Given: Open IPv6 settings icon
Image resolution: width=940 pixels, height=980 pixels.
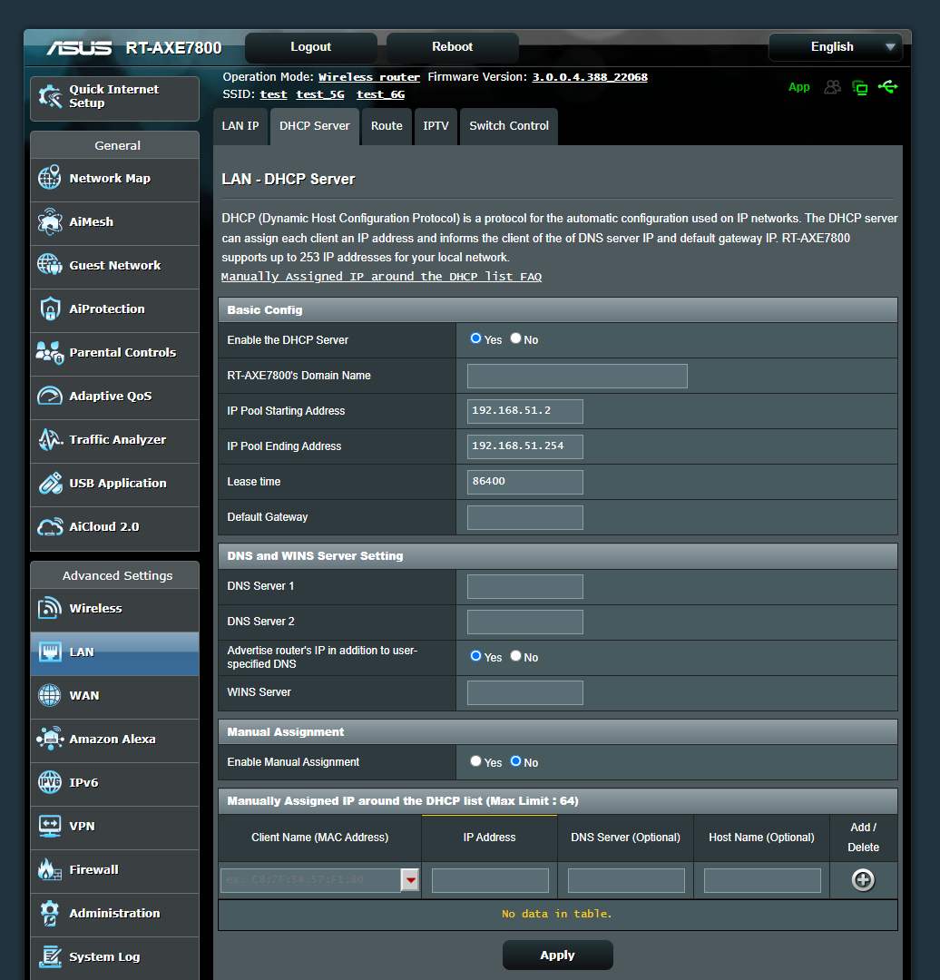Looking at the screenshot, I should tap(50, 782).
